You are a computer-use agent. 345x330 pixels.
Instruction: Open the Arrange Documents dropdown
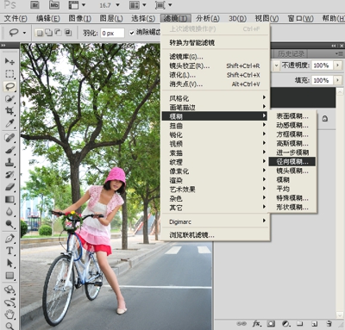click(144, 5)
